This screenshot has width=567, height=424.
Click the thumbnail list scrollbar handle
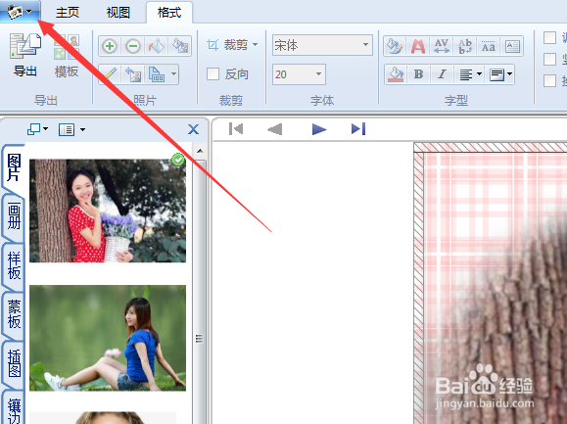(199, 339)
